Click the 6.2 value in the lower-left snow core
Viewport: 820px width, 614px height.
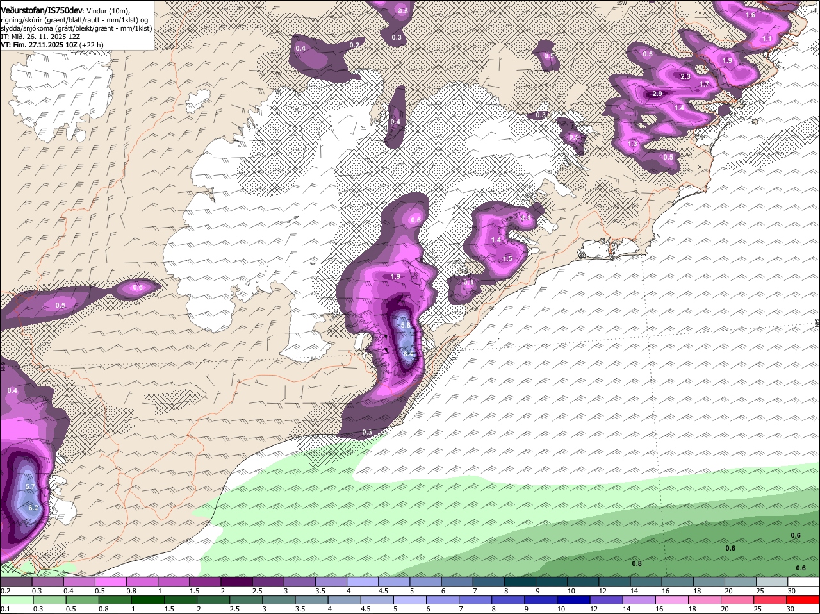[34, 508]
